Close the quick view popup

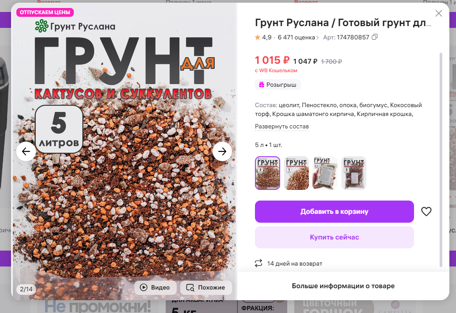click(x=439, y=13)
